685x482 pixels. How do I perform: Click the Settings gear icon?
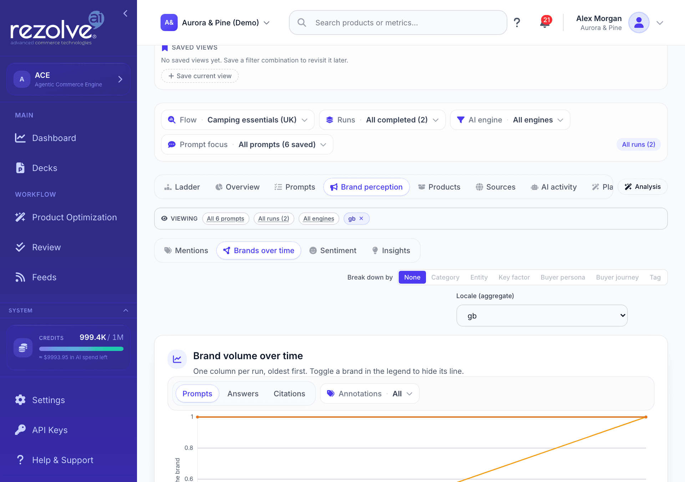20,400
